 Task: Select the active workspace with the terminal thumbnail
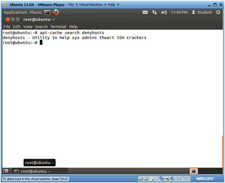194,171
